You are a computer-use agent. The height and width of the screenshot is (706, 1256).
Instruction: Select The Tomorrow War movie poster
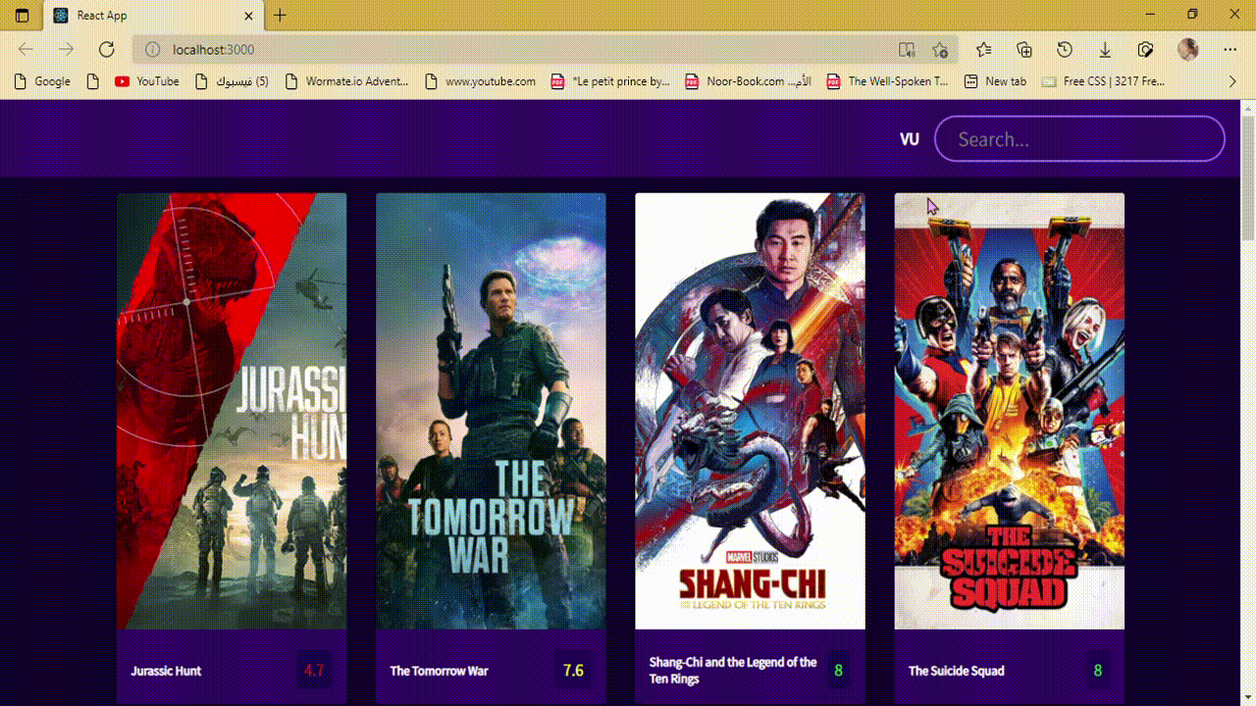[491, 411]
